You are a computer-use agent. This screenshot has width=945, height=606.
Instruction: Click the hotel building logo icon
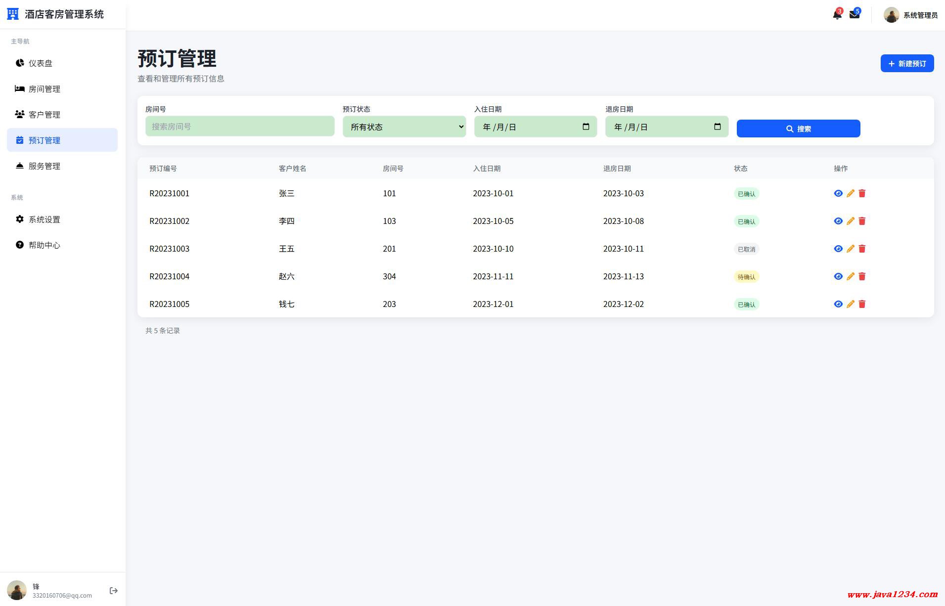13,14
